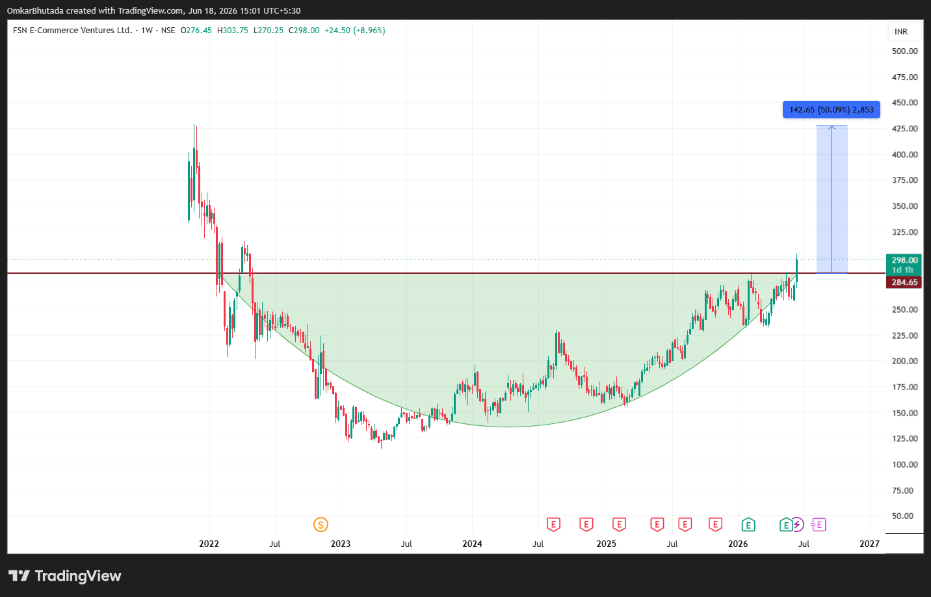931x597 pixels.
Task: Select the close value C298.00
Action: pos(304,31)
